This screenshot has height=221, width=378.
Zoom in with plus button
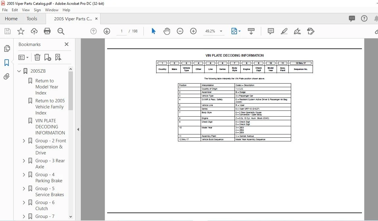(193, 31)
